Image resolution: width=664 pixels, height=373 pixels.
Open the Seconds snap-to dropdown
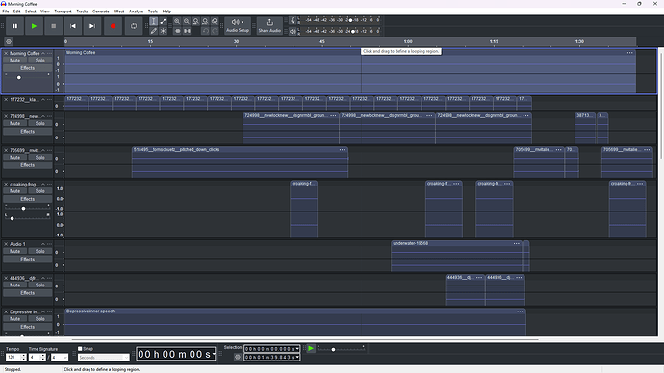tap(103, 358)
